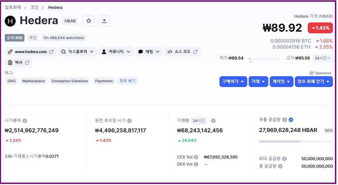Click the 순위 #35 rank badge
Screen dimensions: 338x185
pos(15,38)
